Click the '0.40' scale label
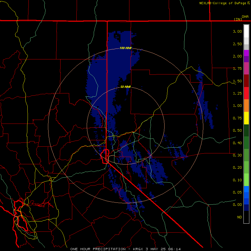 point(237,143)
